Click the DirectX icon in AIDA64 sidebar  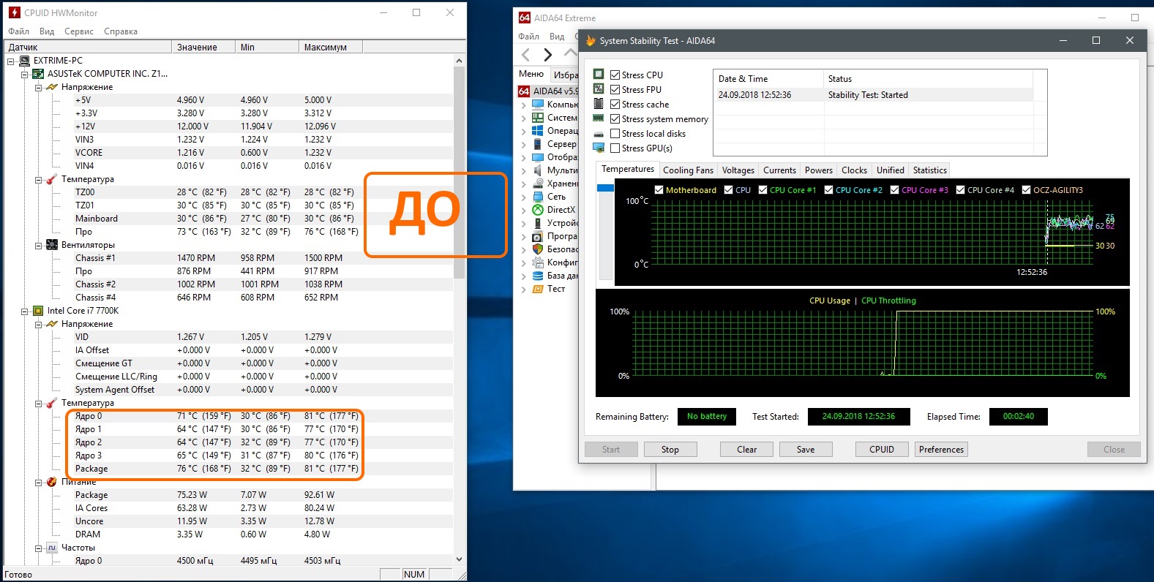[x=538, y=210]
